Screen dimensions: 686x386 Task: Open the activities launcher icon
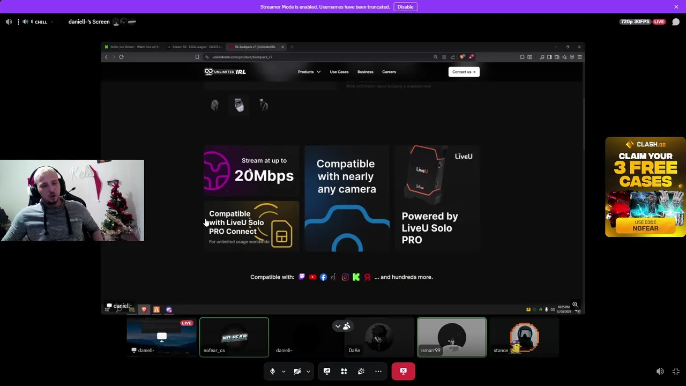click(344, 371)
